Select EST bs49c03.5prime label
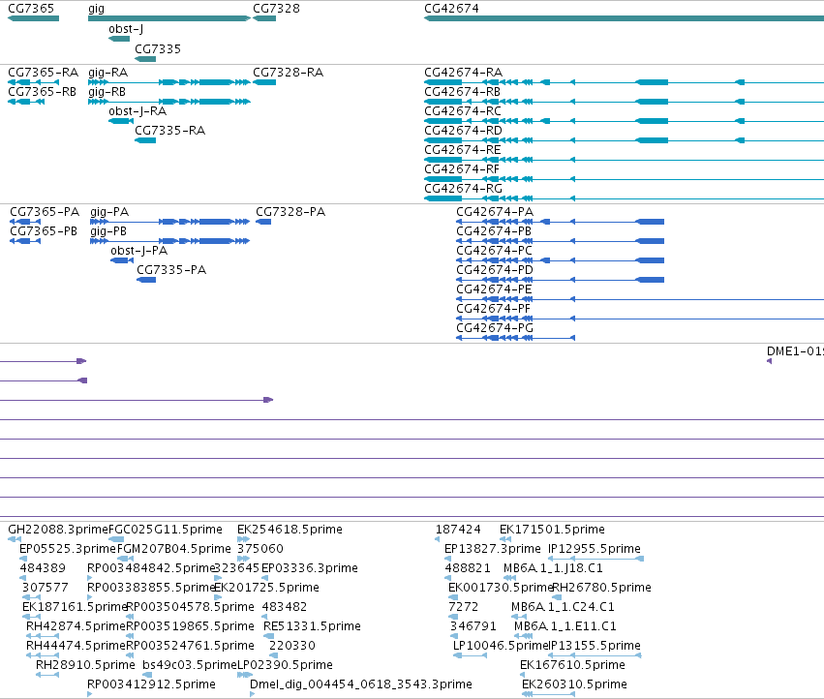 coord(190,665)
